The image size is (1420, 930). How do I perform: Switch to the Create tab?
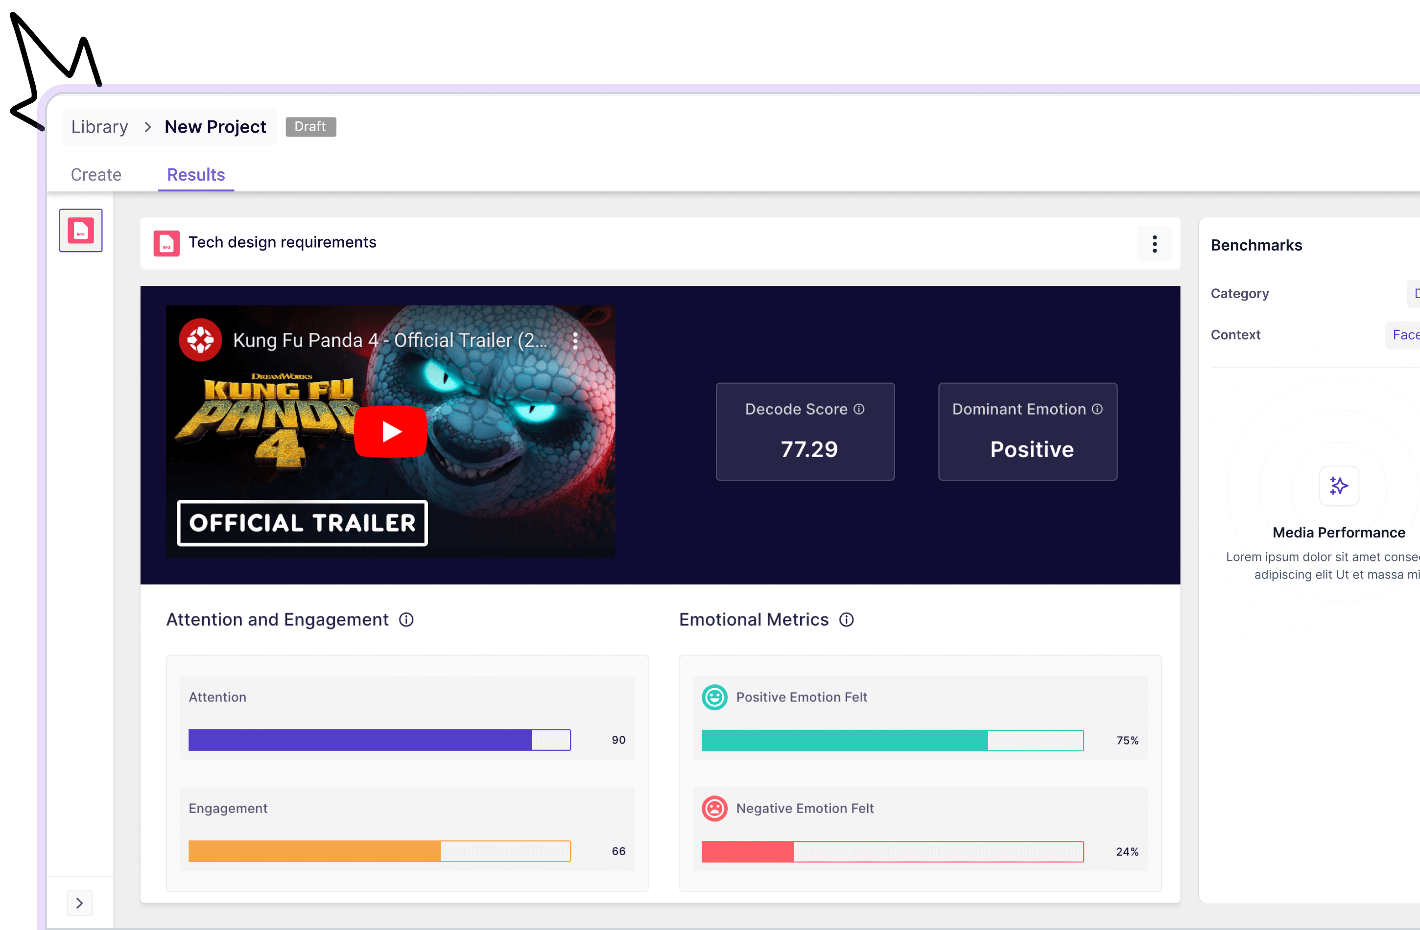tap(96, 175)
